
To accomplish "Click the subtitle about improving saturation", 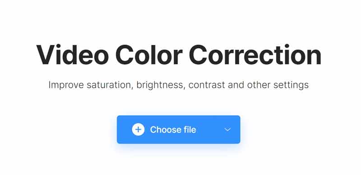I will (x=178, y=85).
